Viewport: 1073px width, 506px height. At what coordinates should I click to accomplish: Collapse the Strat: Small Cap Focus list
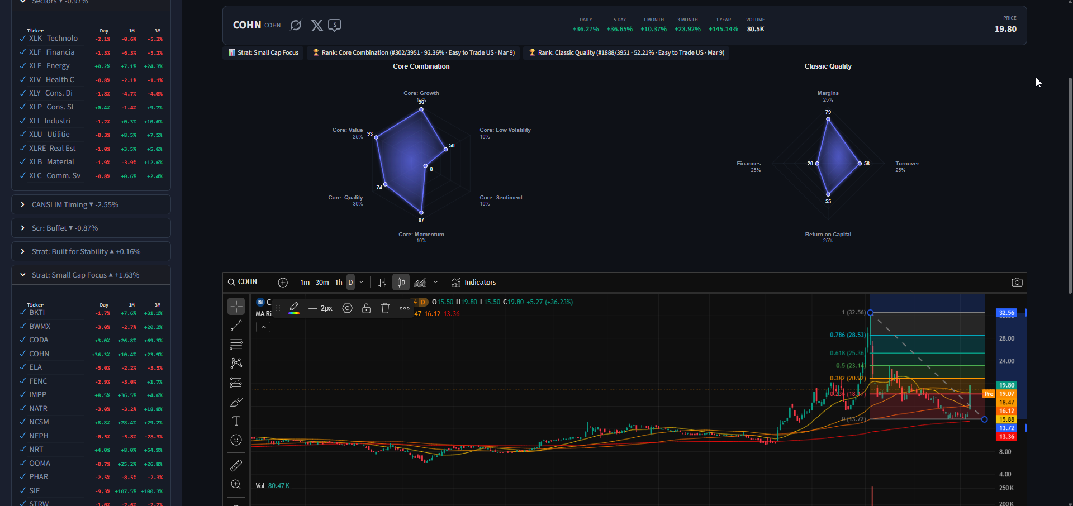23,275
